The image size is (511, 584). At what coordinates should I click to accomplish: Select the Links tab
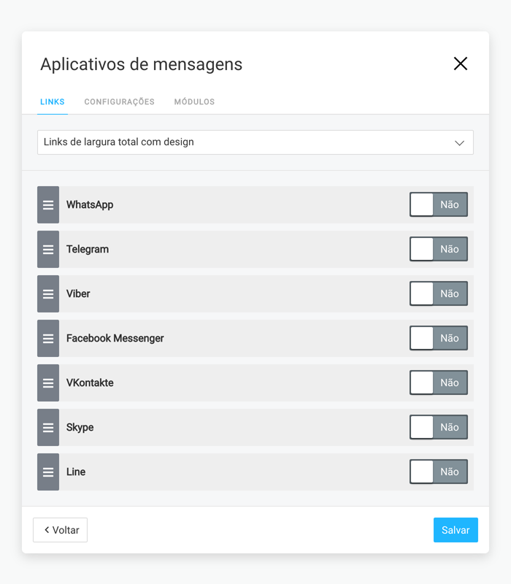click(53, 101)
